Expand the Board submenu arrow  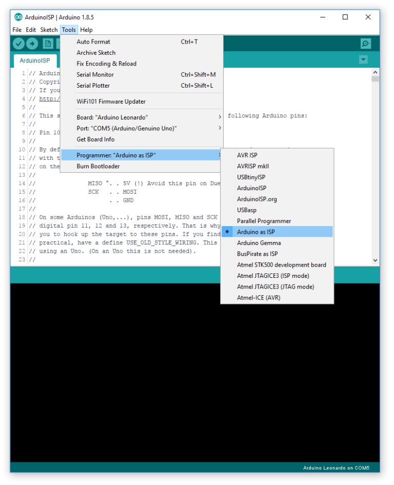(x=220, y=117)
